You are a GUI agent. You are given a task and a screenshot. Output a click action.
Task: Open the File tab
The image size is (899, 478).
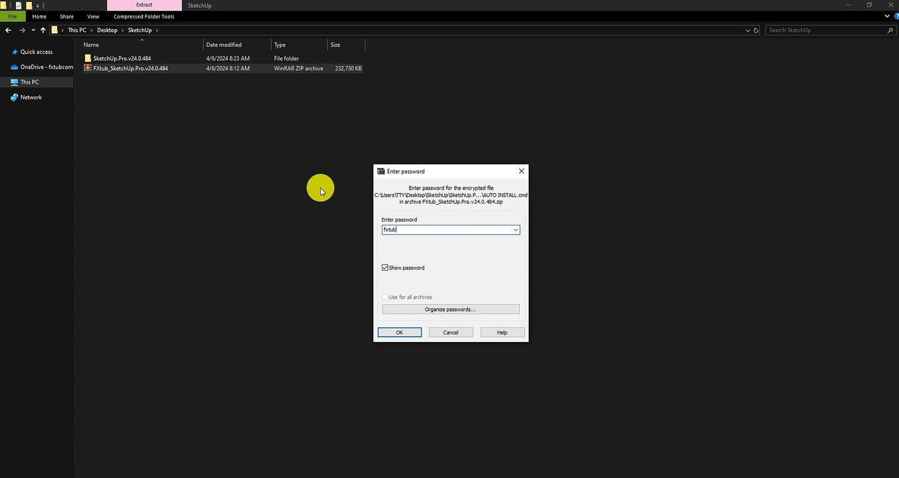pos(13,16)
